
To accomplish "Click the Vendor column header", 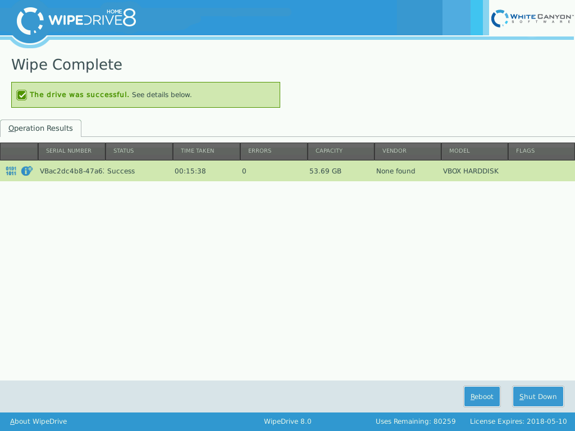I will pos(408,151).
